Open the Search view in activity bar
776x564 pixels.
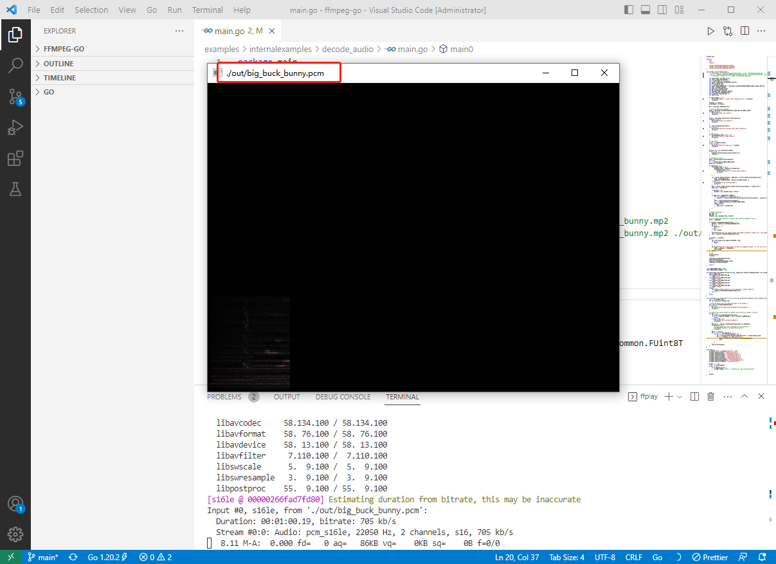click(x=15, y=66)
